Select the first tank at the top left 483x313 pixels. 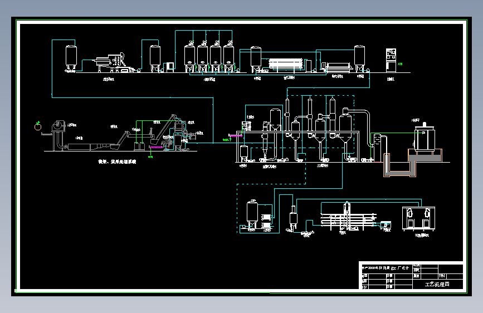71,58
